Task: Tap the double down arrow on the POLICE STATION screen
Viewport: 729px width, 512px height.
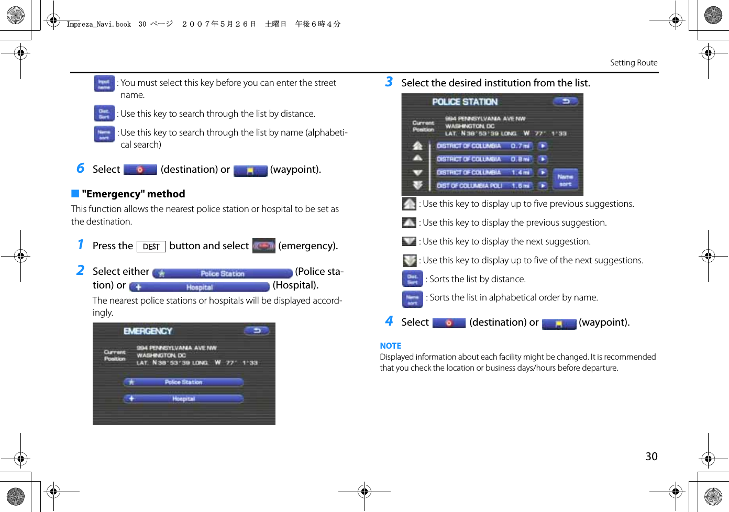Action: (417, 185)
